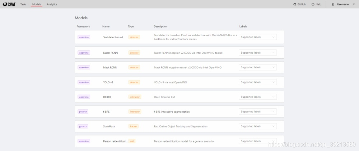Image resolution: width=359 pixels, height=151 pixels.
Task: Open Supported labels dropdown for YOLO v3
Action: 257,82
